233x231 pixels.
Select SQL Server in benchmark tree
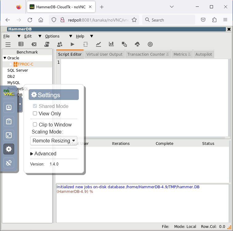tap(18, 70)
